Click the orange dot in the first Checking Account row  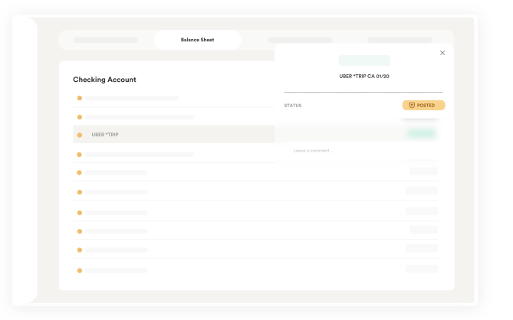[79, 98]
